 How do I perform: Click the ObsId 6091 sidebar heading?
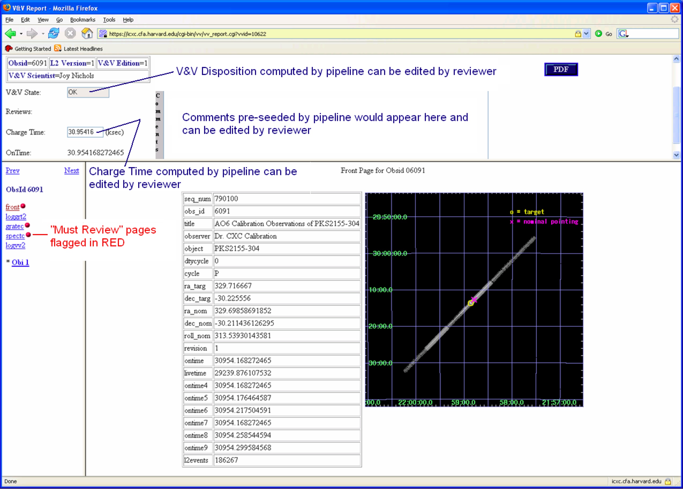[x=24, y=189]
